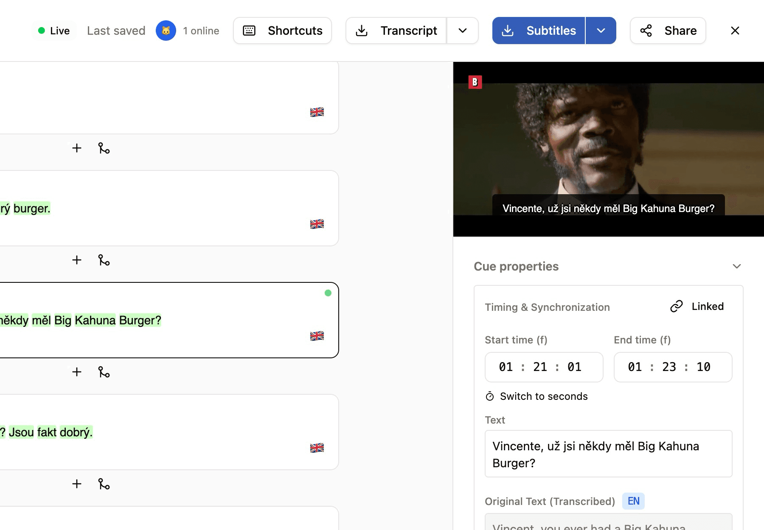Download the Transcript
Screen dimensions: 764x530
pyautogui.click(x=396, y=31)
